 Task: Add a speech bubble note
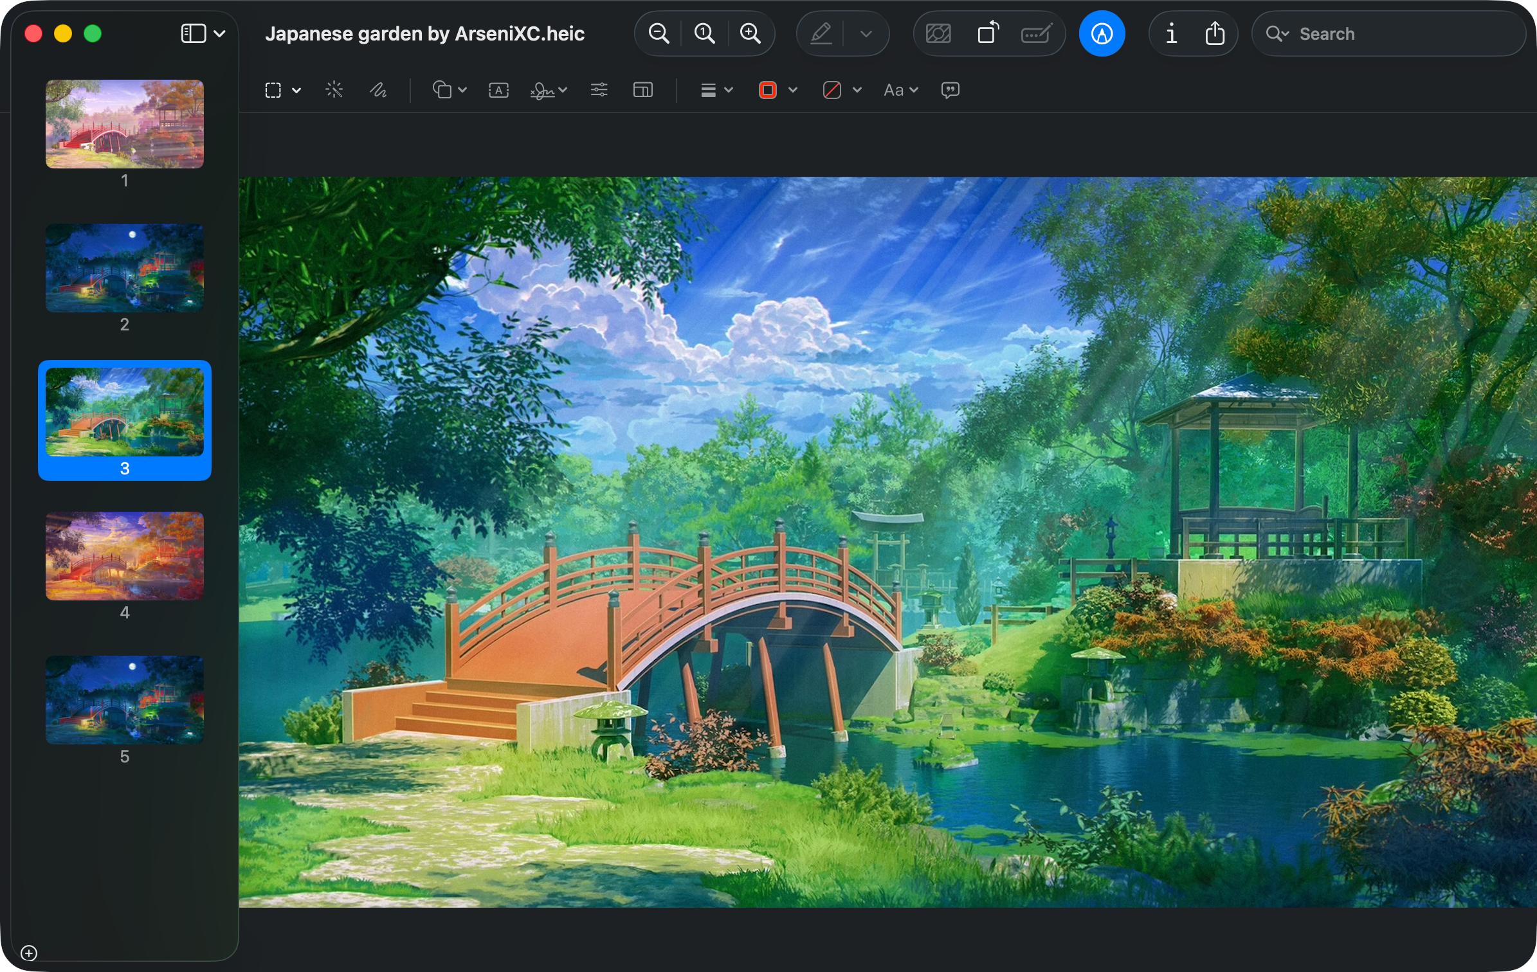pyautogui.click(x=950, y=90)
